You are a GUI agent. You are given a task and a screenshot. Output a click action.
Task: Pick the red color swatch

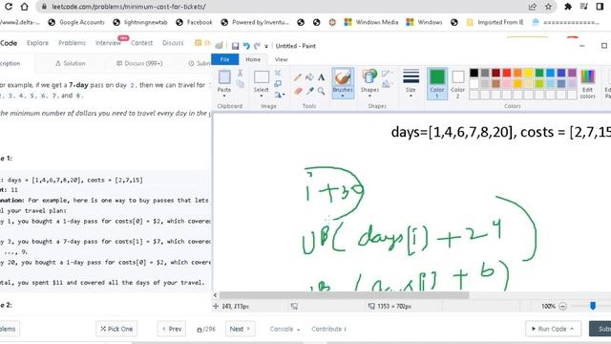(x=507, y=73)
